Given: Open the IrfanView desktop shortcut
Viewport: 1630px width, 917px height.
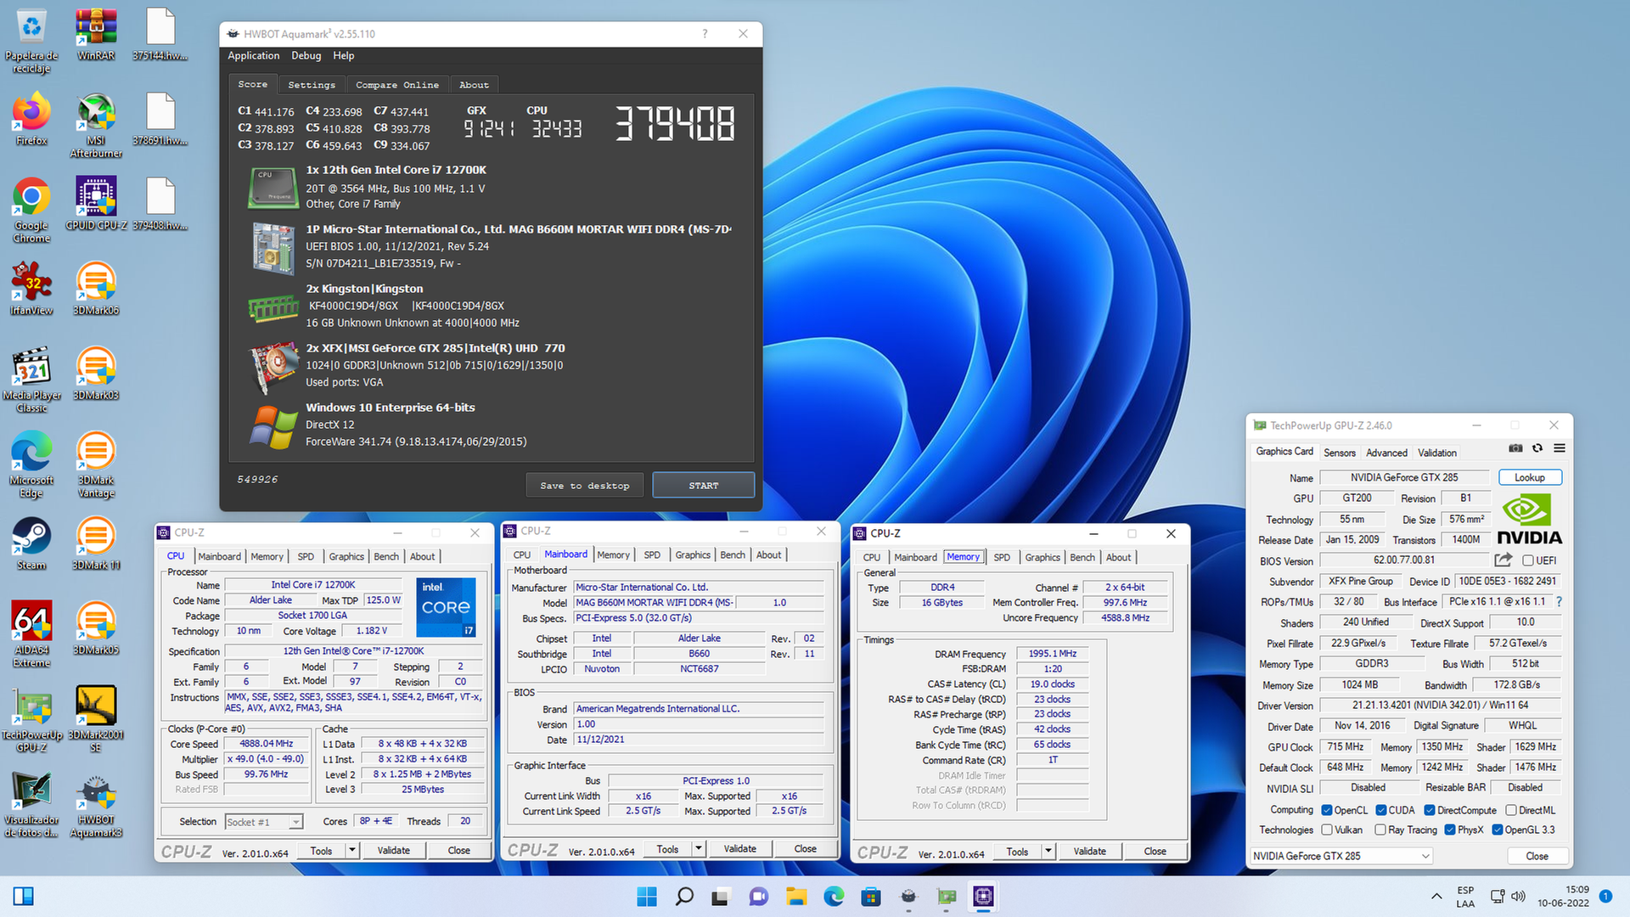Looking at the screenshot, I should point(31,290).
